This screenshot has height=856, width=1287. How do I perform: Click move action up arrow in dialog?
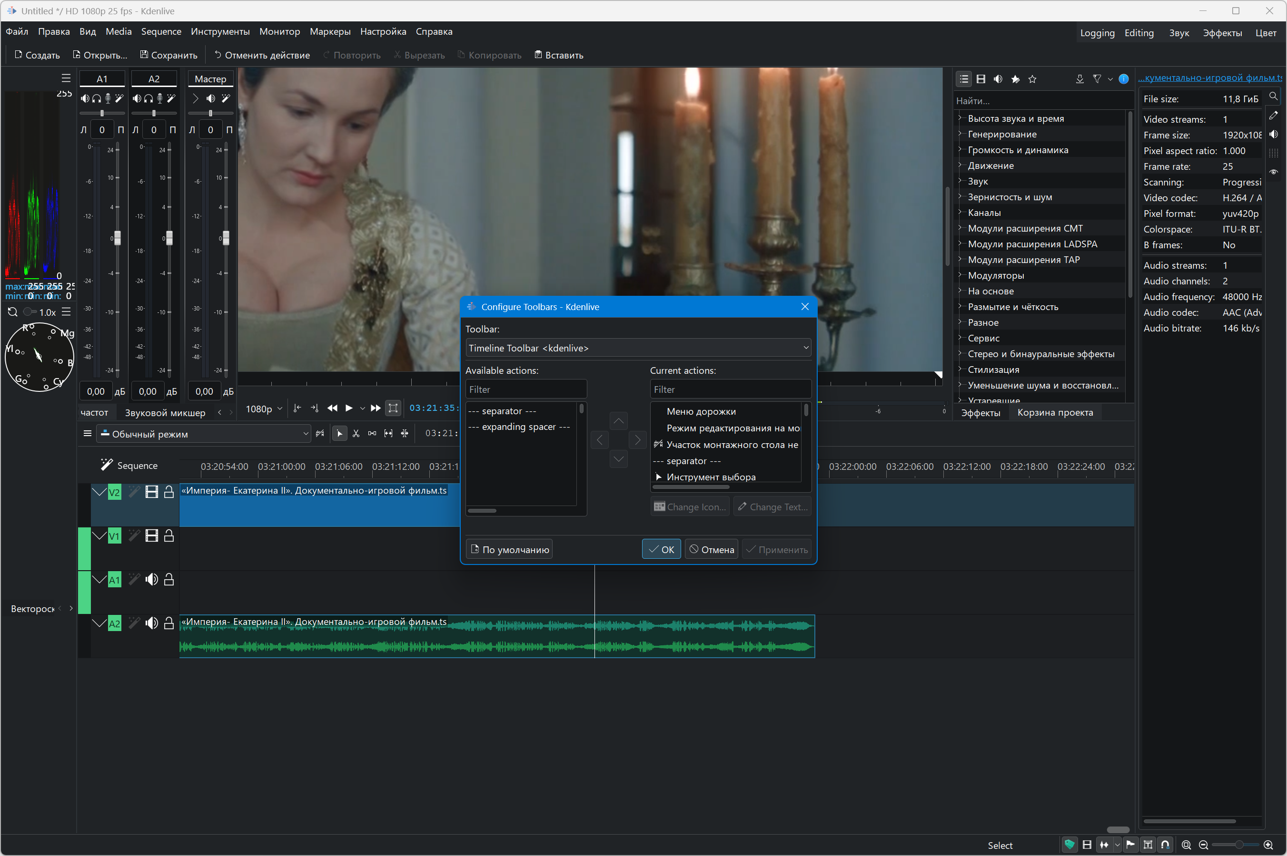coord(618,421)
